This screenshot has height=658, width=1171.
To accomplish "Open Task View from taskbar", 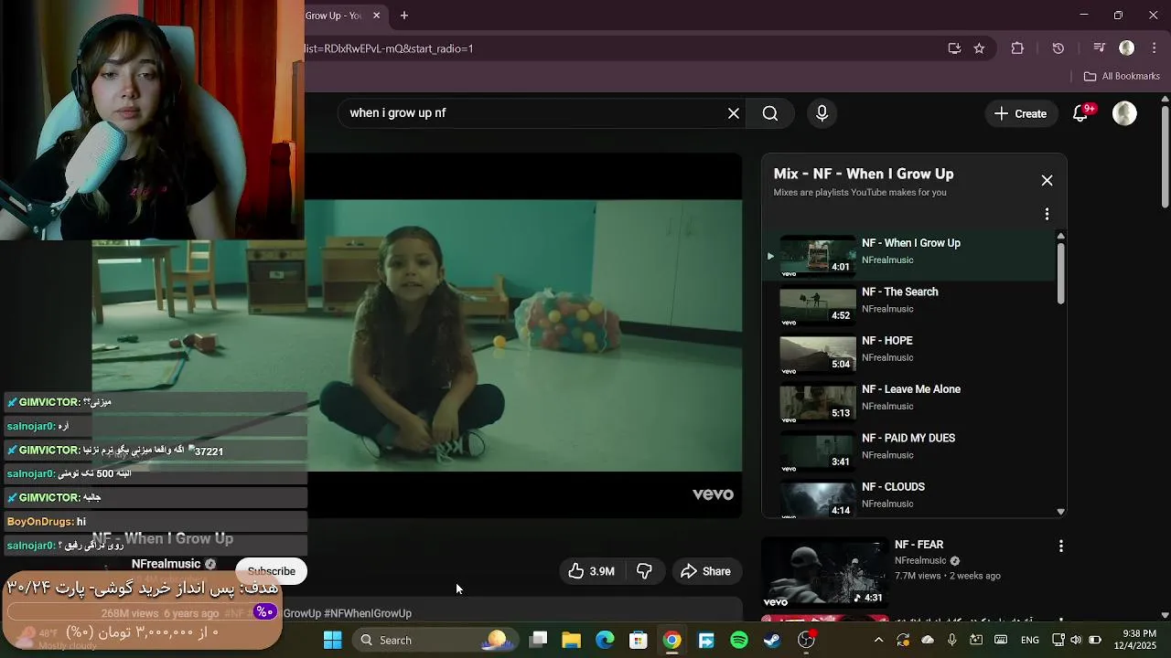I will pyautogui.click(x=538, y=640).
